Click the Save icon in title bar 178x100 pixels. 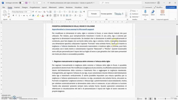[x=26, y=3]
